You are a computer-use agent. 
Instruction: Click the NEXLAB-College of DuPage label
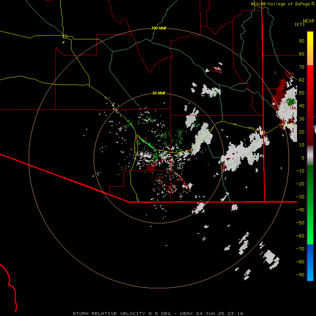(281, 4)
